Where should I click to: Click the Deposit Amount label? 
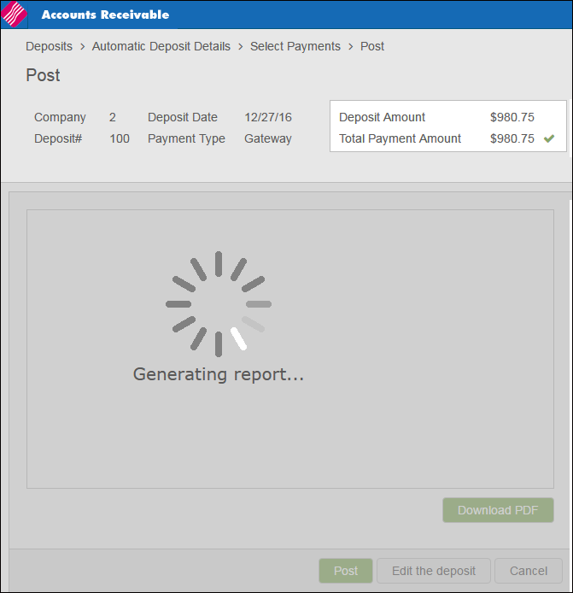pyautogui.click(x=382, y=117)
